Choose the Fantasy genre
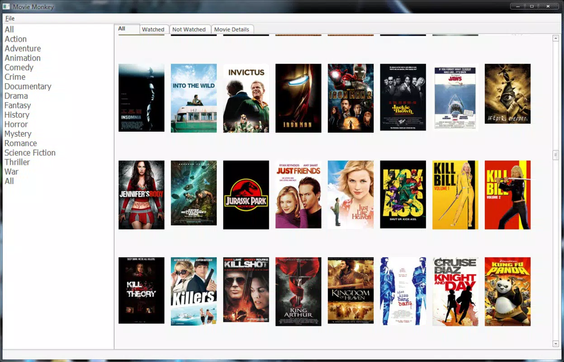 coord(18,105)
